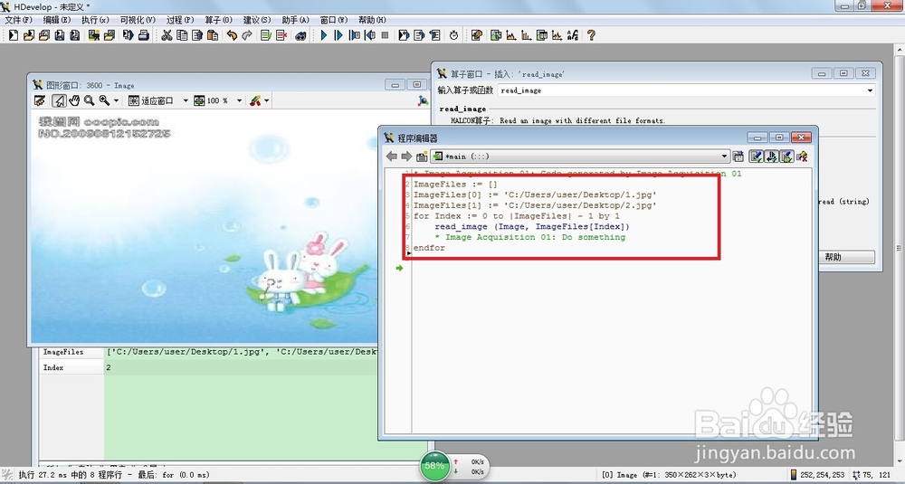The width and height of the screenshot is (905, 484).
Task: Open the 窗口(W) menu
Action: [334, 20]
